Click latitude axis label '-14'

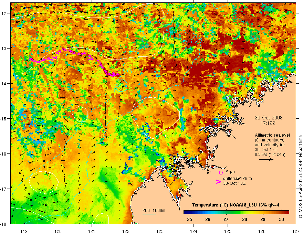pos(4,84)
